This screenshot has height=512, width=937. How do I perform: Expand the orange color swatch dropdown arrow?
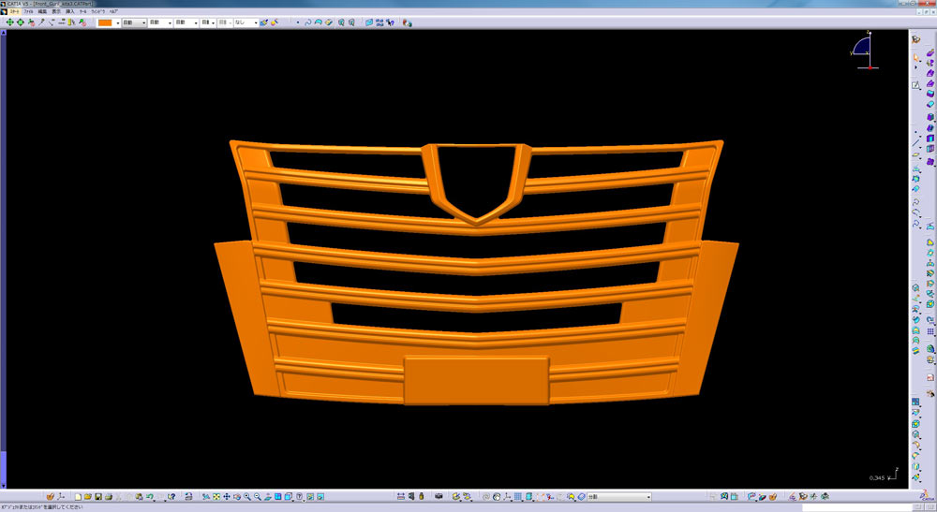coord(117,22)
